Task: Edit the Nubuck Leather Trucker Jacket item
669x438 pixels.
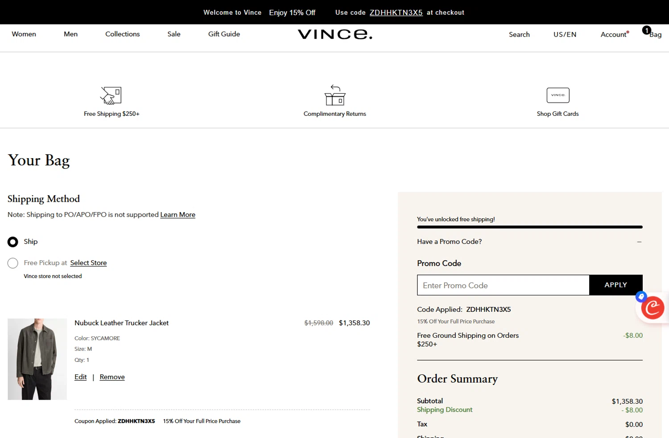Action: (81, 377)
